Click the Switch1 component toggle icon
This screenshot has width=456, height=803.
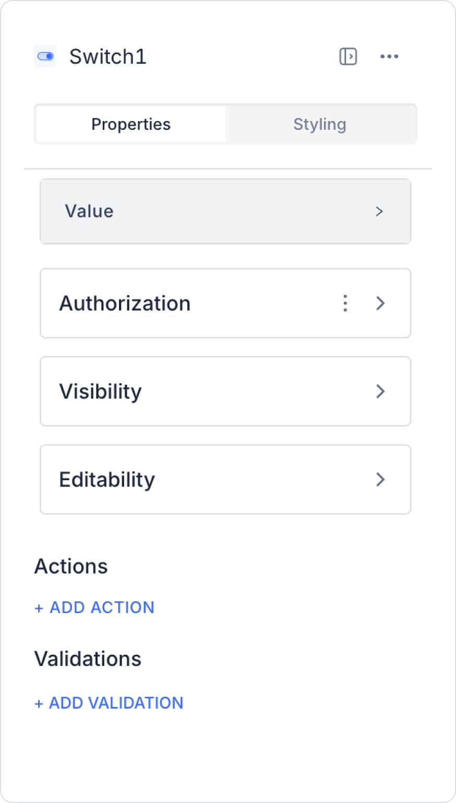point(45,56)
